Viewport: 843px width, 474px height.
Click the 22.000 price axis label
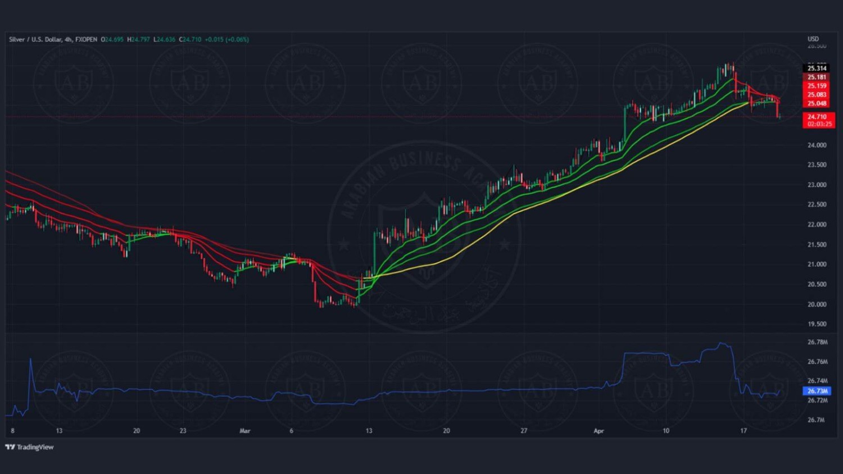click(x=817, y=225)
